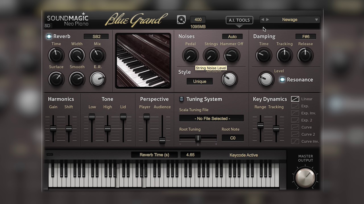Viewport: 364px width, 204px height.
Task: Click the Keycode Active label
Action: tap(244, 155)
